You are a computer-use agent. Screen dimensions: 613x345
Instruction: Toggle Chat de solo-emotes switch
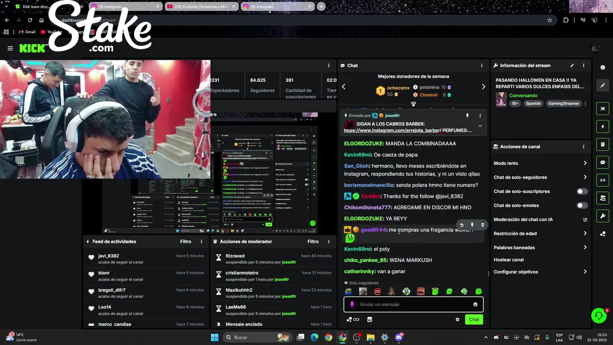click(582, 206)
